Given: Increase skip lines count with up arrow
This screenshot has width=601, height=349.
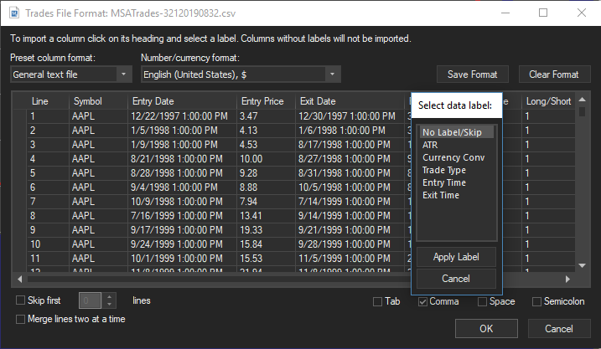Looking at the screenshot, I should coord(110,296).
